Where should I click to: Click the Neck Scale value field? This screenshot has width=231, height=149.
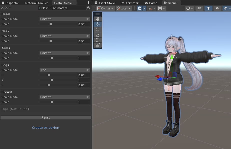point(84,41)
